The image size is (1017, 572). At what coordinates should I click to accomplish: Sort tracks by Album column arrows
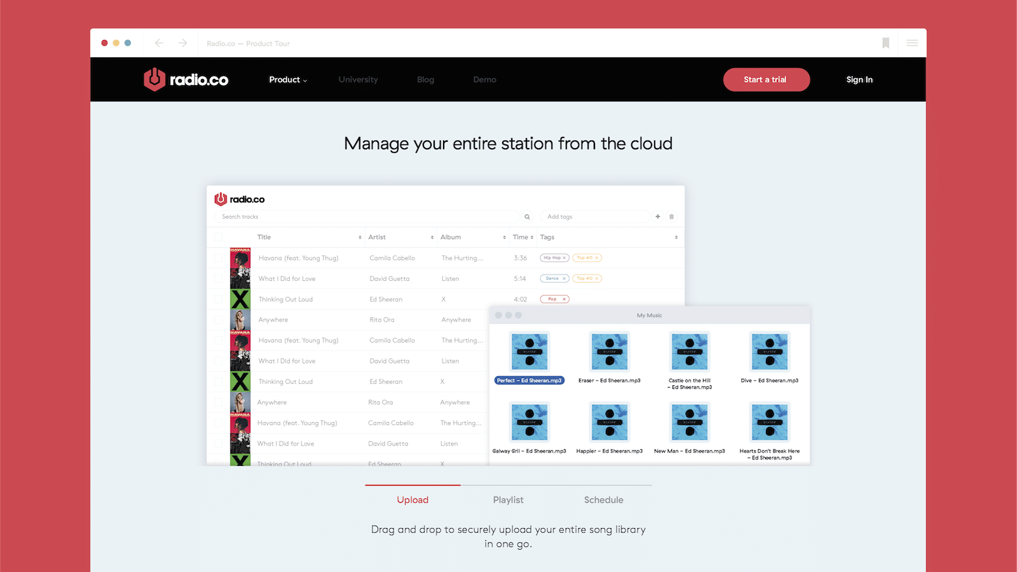[x=505, y=237]
